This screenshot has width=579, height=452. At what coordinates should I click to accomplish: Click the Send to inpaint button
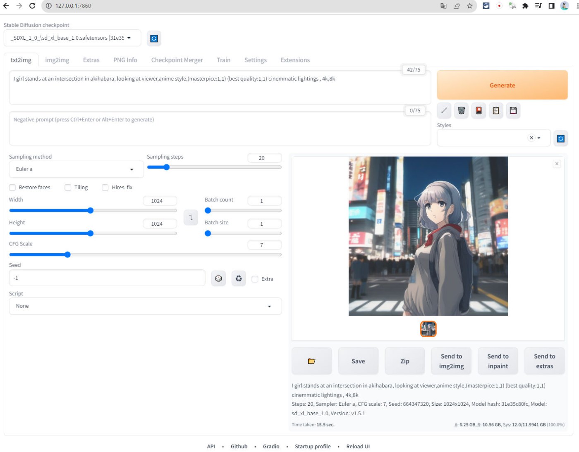pyautogui.click(x=498, y=361)
